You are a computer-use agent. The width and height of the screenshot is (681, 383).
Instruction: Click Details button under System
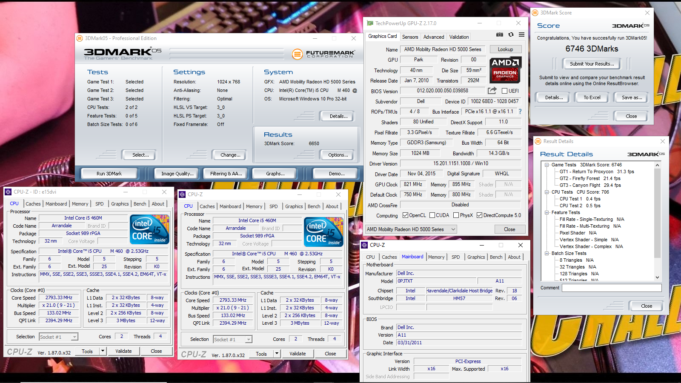click(338, 116)
